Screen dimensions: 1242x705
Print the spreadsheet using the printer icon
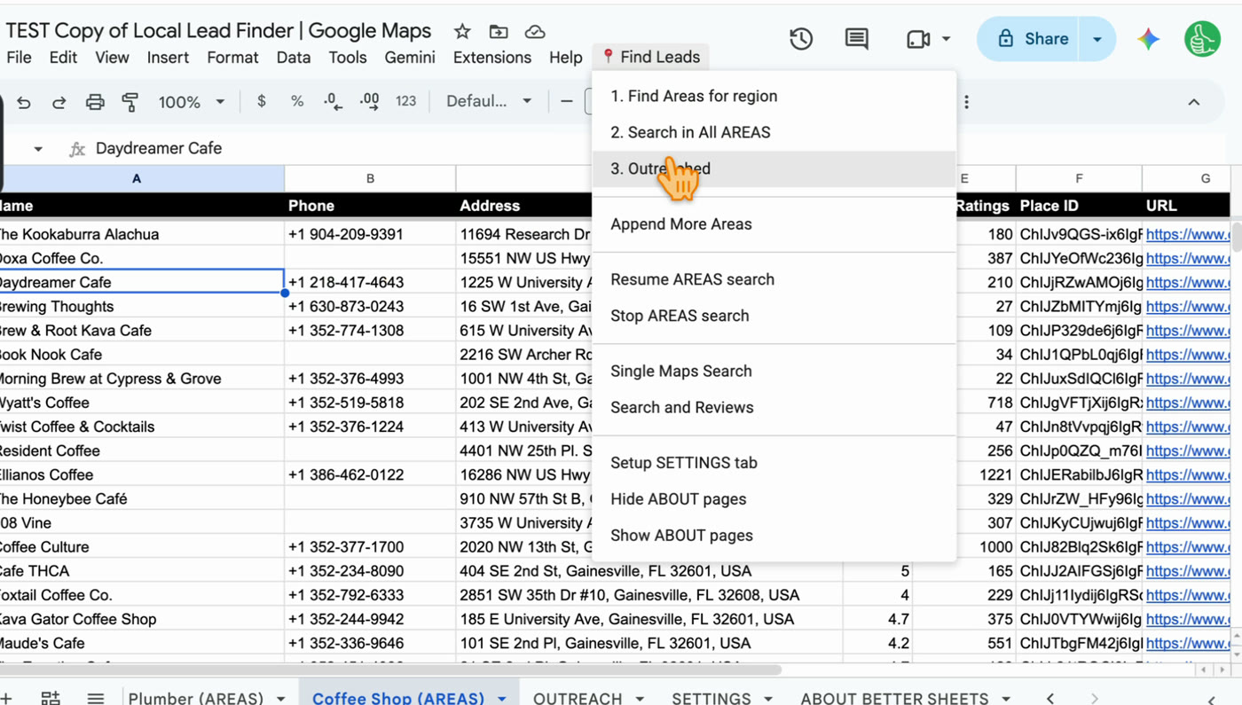click(x=95, y=102)
